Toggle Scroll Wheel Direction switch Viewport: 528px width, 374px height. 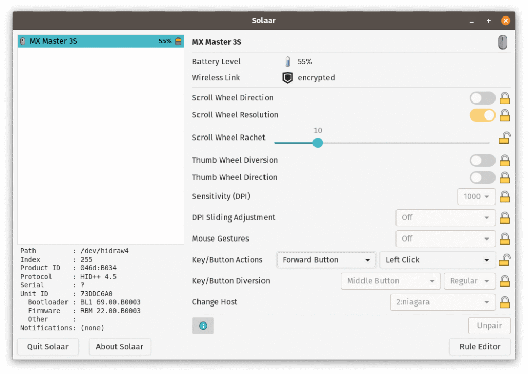point(482,98)
